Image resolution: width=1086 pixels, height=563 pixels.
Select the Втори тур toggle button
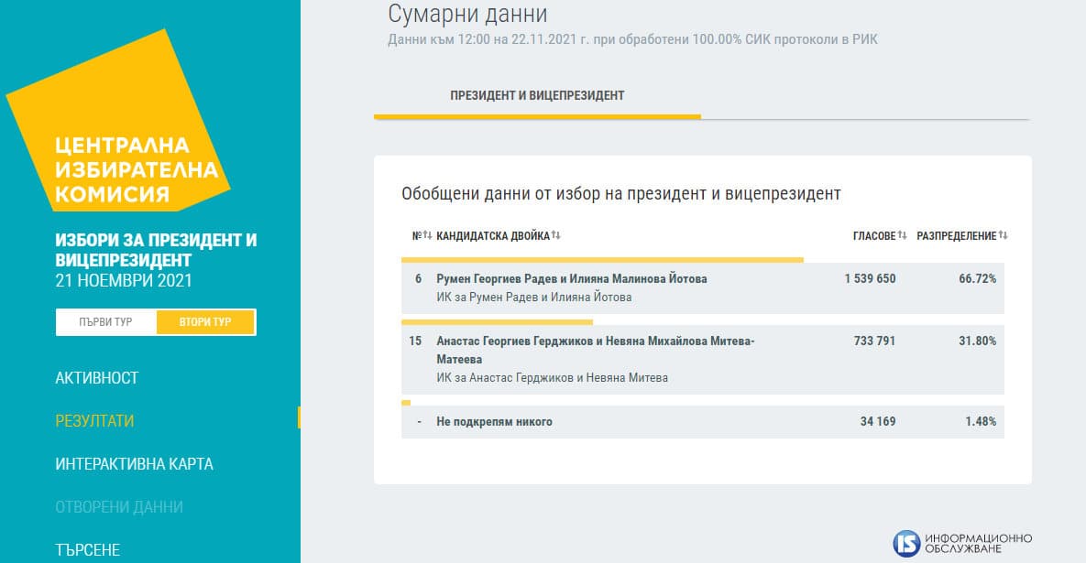[205, 322]
